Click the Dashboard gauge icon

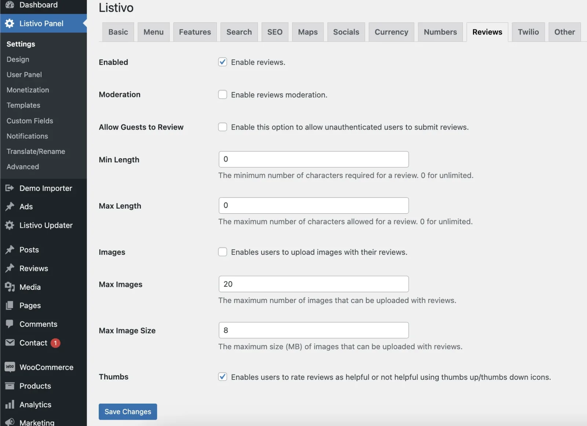coord(10,5)
